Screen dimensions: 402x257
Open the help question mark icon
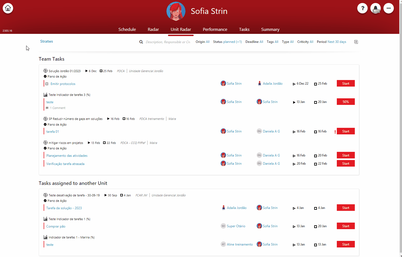pos(362,8)
